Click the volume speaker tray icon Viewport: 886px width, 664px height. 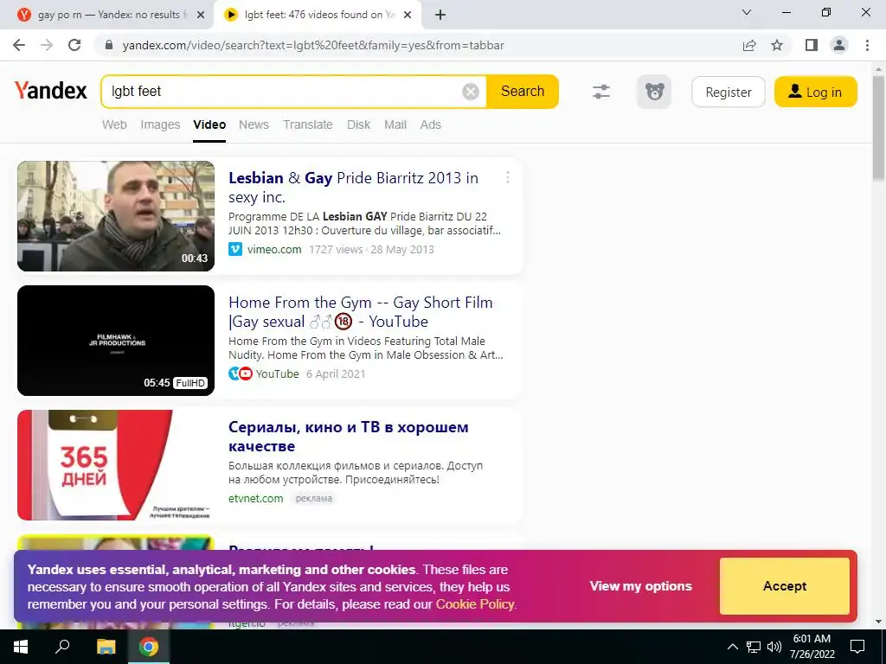(774, 647)
